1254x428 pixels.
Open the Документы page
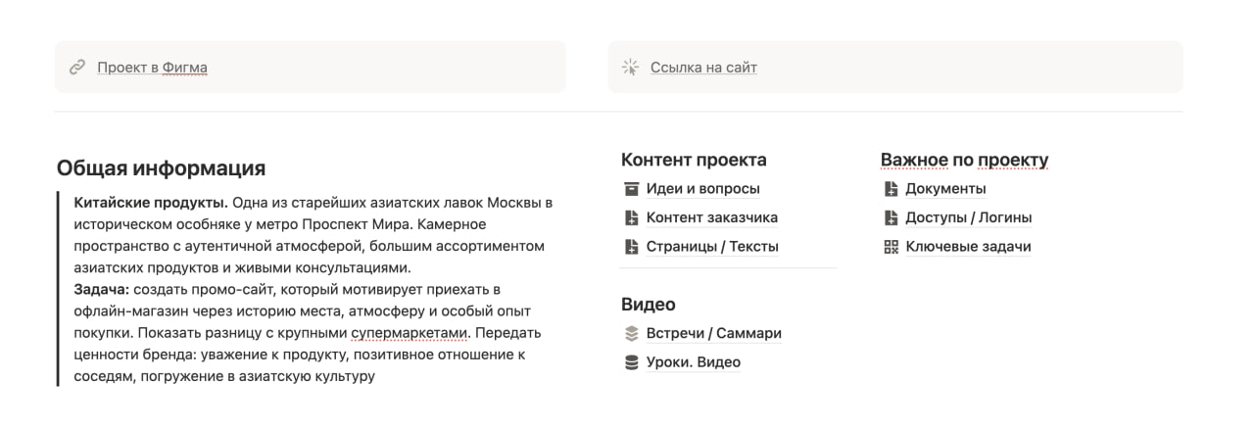click(x=945, y=189)
